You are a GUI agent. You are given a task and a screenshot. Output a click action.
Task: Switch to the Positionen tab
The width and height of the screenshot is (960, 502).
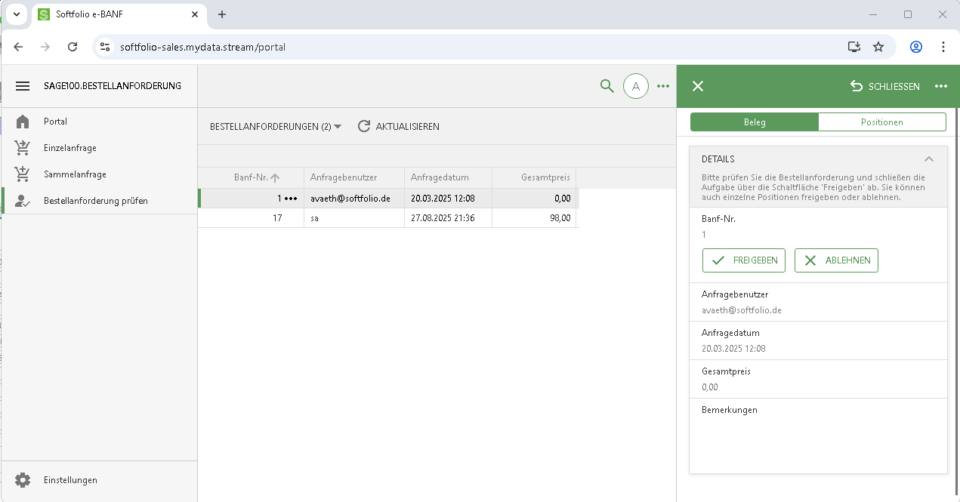point(881,122)
